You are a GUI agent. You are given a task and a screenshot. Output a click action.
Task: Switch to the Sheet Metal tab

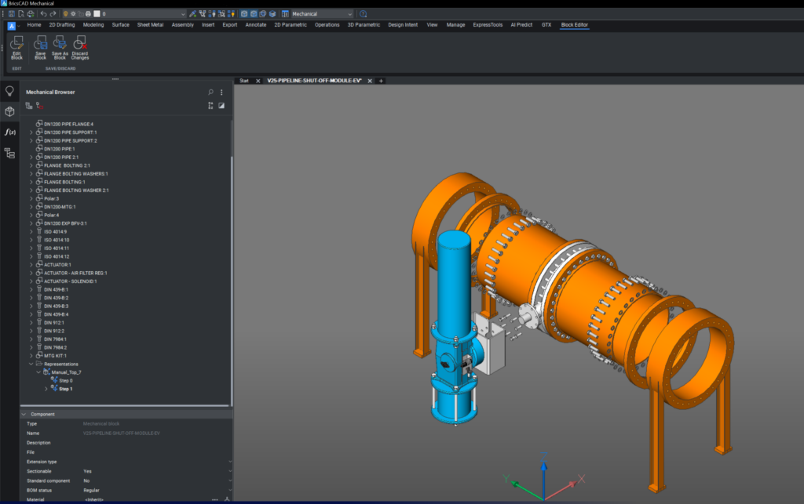[x=150, y=25]
